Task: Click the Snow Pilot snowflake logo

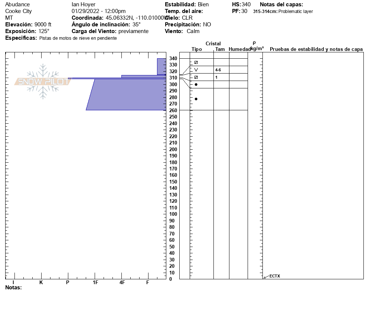Action: click(x=43, y=81)
